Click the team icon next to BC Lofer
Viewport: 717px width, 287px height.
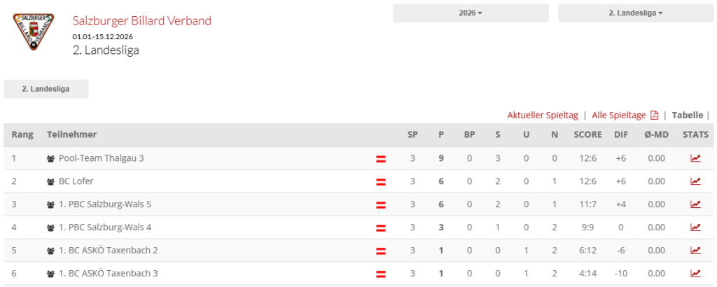[x=50, y=182]
